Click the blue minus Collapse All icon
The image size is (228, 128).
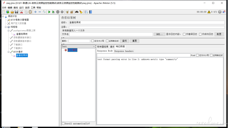[40, 12]
